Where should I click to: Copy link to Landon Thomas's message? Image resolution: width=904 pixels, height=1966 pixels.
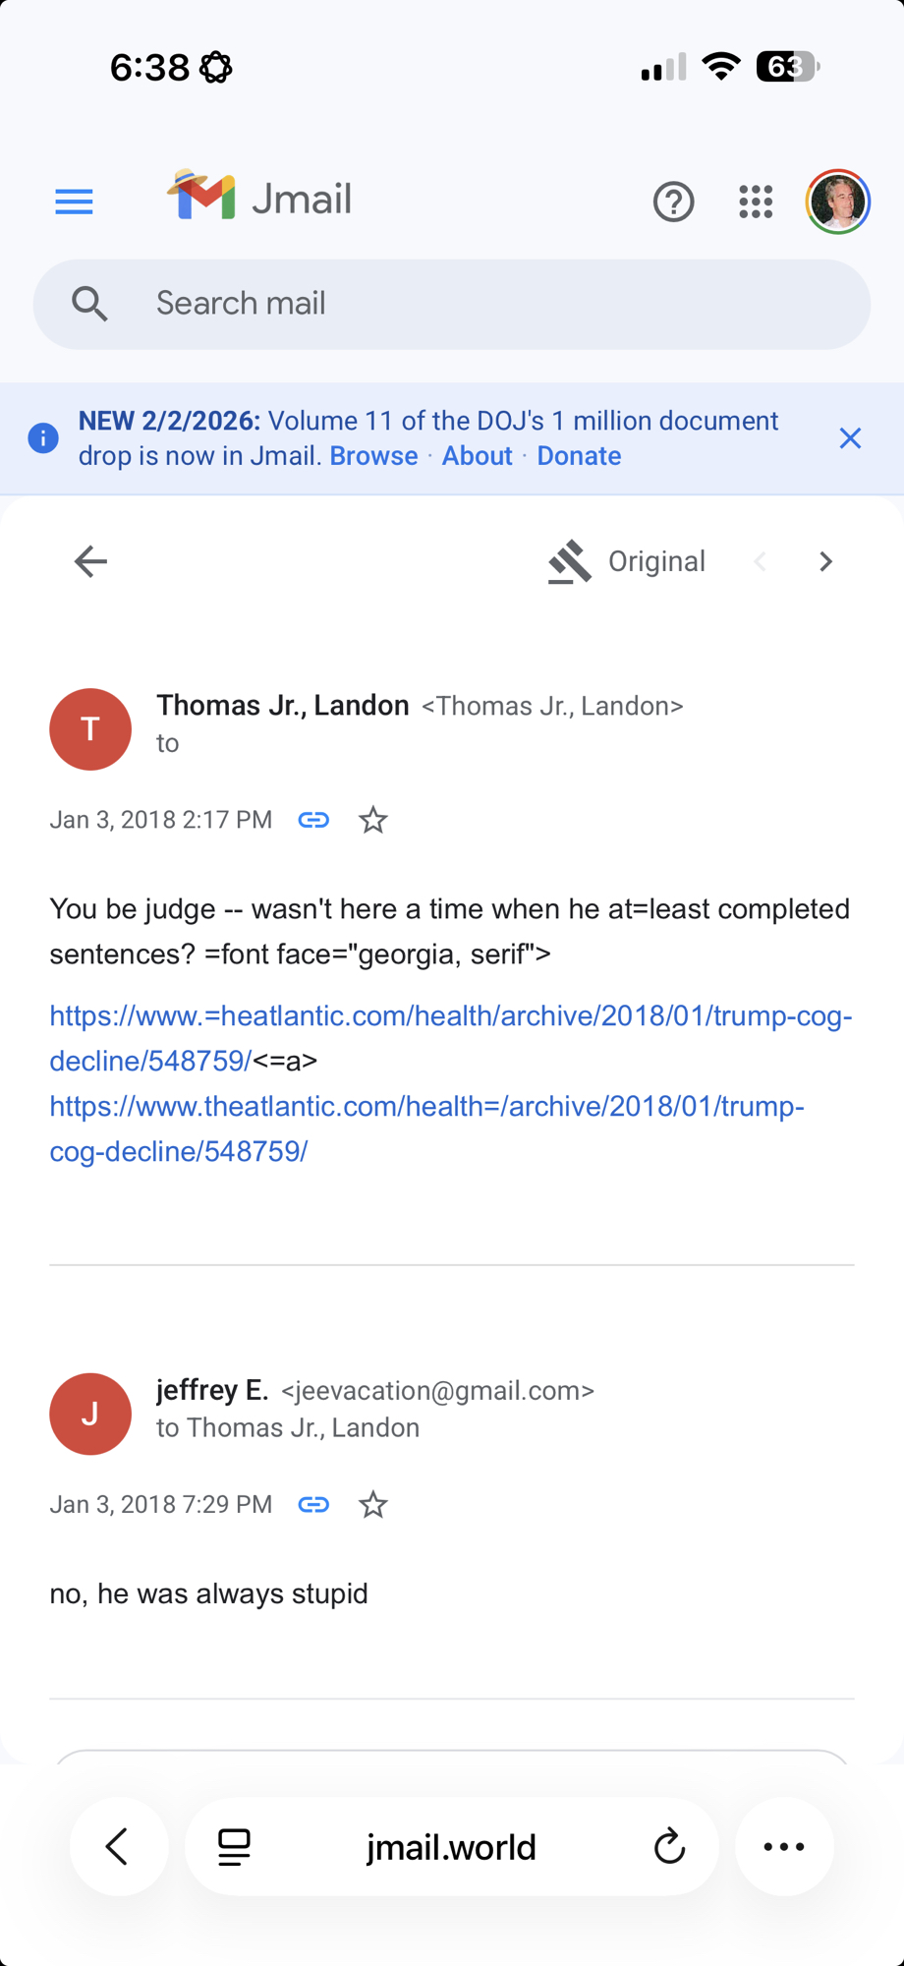pyautogui.click(x=313, y=820)
